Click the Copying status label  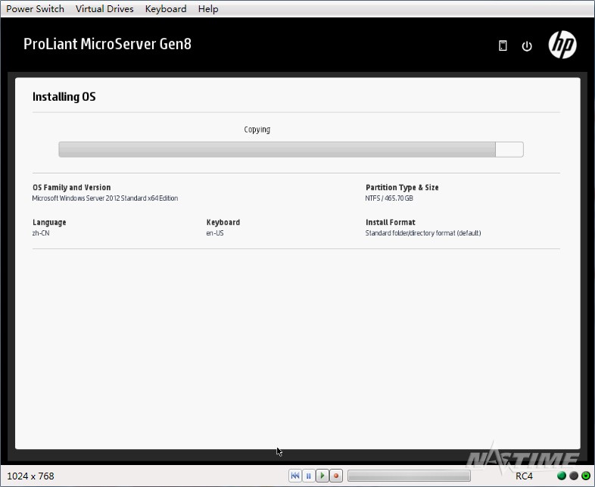[x=257, y=130]
